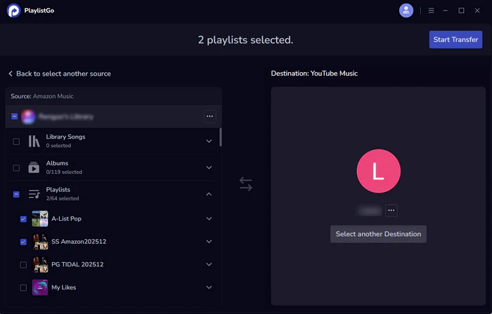Open the SS Amazon202512 cover thumbnail
This screenshot has width=492, height=314.
pyautogui.click(x=40, y=241)
